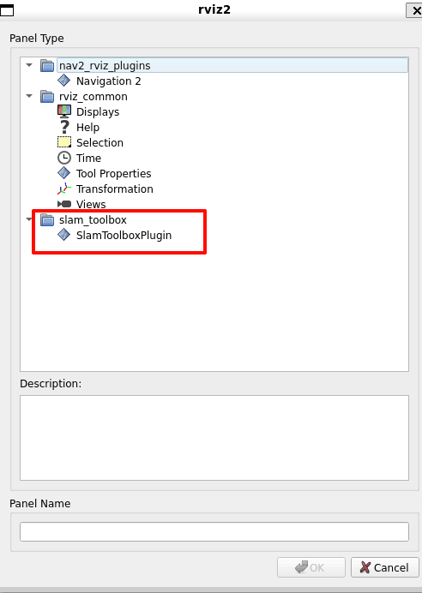422x593 pixels.
Task: Click the Tool Properties diamond icon
Action: [x=64, y=173]
